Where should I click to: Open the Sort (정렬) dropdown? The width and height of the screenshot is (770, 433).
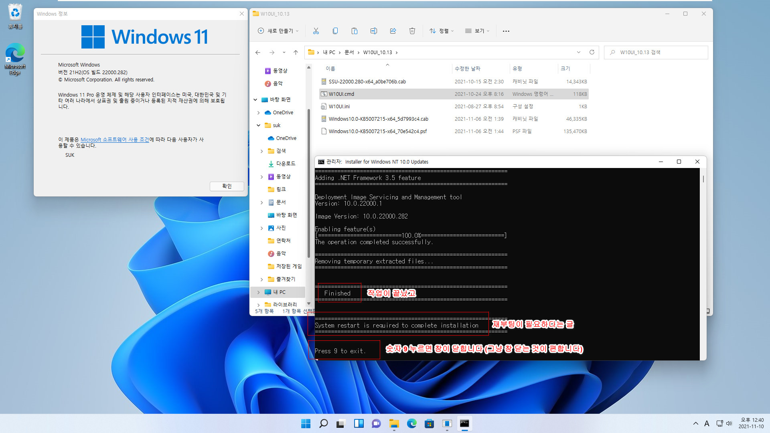(442, 31)
